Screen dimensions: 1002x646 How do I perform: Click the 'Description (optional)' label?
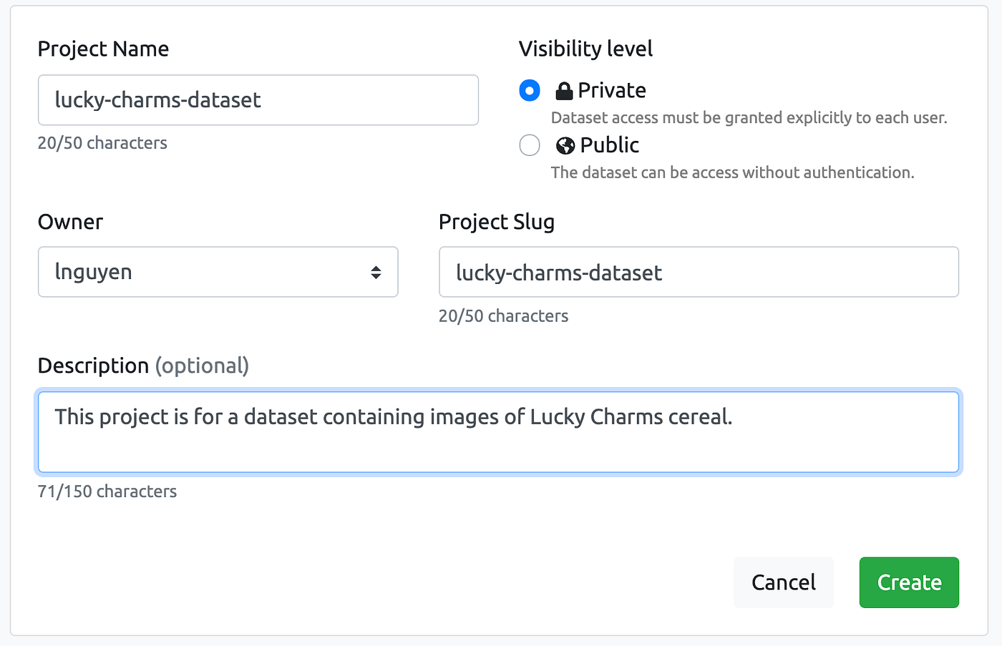pyautogui.click(x=143, y=366)
